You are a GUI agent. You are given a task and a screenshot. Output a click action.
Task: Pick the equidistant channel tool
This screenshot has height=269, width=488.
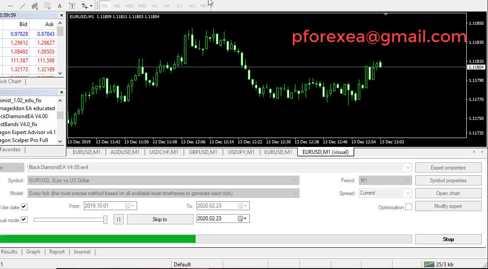click(x=35, y=6)
